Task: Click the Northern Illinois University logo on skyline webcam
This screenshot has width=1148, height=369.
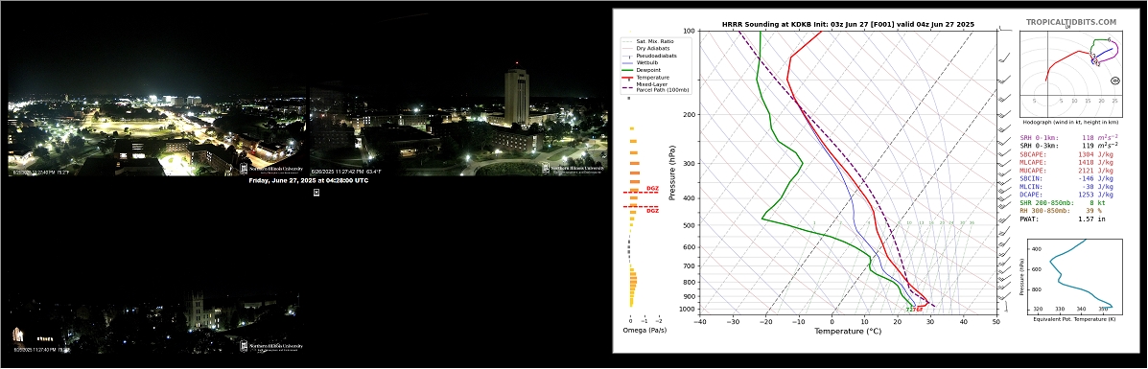Action: pyautogui.click(x=271, y=169)
